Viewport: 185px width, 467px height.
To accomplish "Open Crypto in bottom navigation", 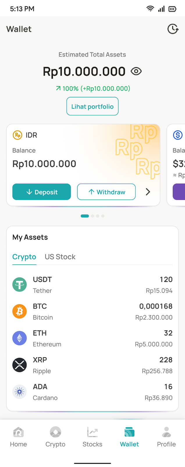I will point(55,437).
